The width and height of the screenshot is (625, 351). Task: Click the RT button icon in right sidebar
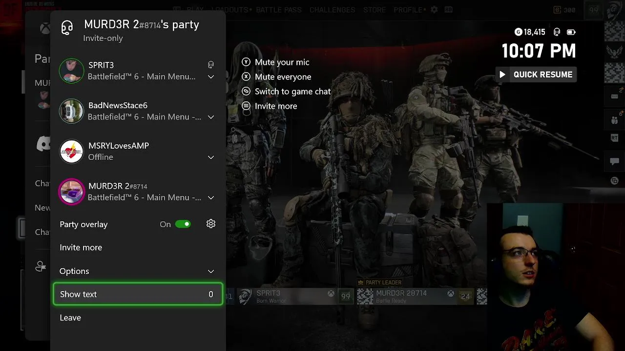(x=614, y=138)
